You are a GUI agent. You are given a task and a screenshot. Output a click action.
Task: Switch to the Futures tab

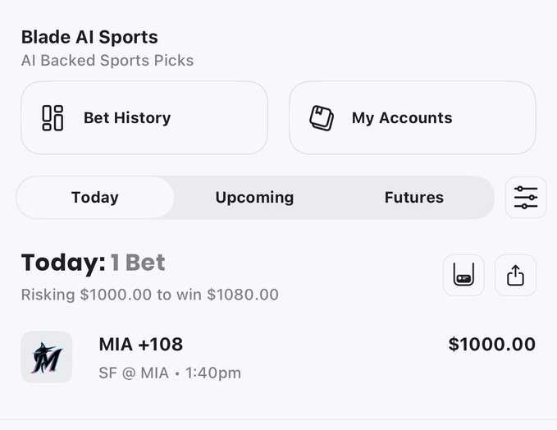413,198
